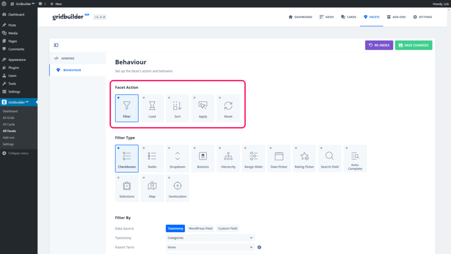Open Settings in Gridbuilder top navigation
Image resolution: width=451 pixels, height=254 pixels.
[422, 17]
